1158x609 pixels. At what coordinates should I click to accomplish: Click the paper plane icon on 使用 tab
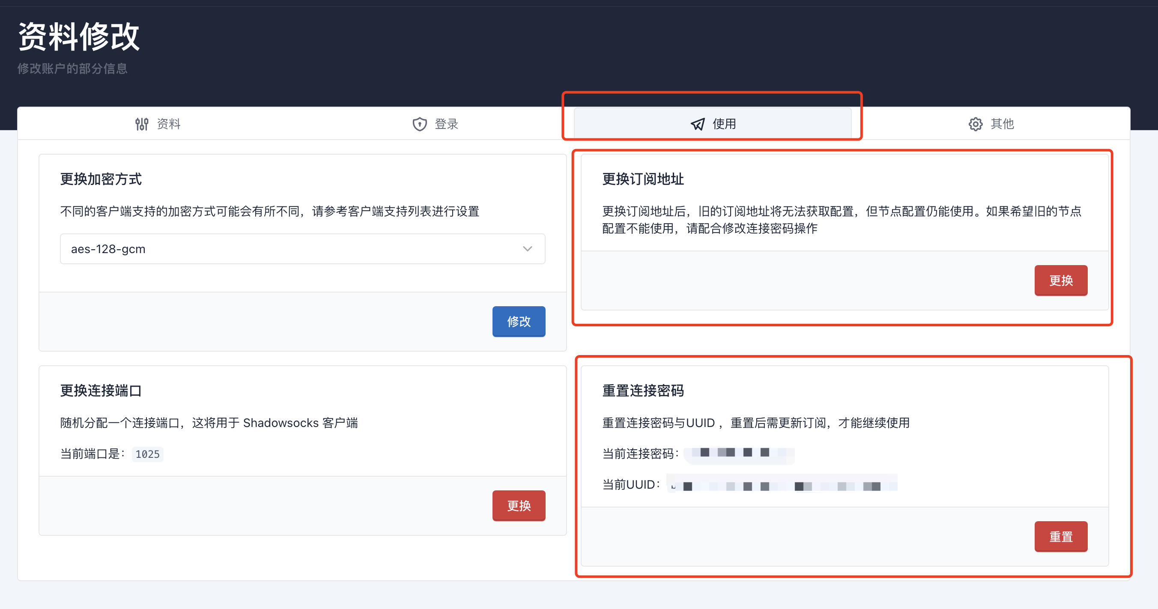coord(697,124)
